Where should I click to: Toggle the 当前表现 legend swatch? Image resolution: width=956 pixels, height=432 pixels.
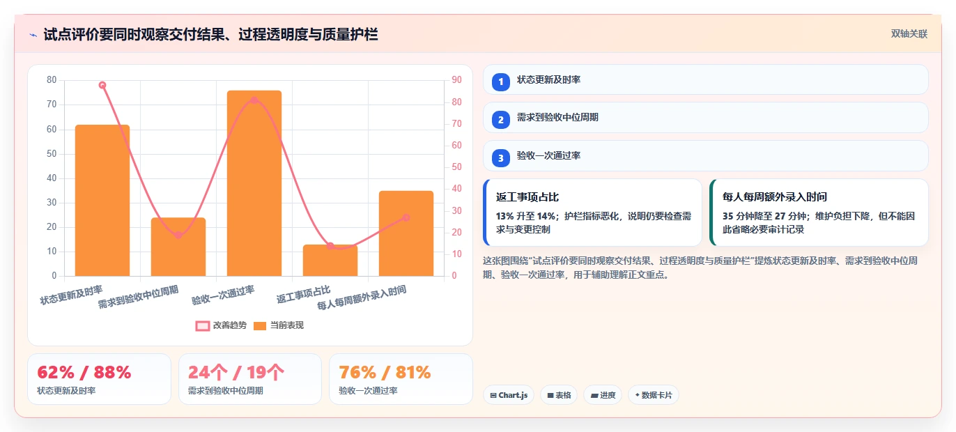coord(260,325)
